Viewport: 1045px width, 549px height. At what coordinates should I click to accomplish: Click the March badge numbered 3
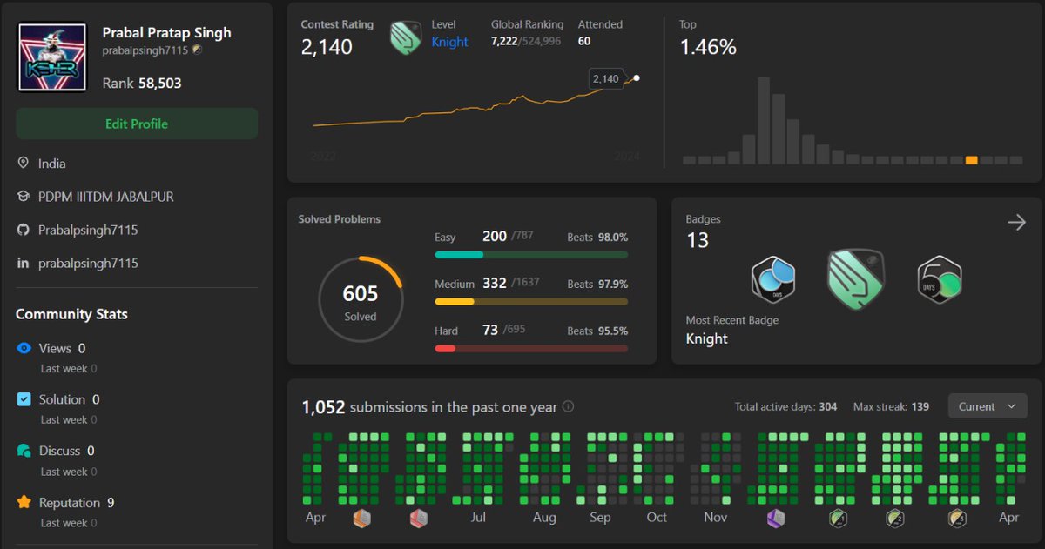(956, 519)
